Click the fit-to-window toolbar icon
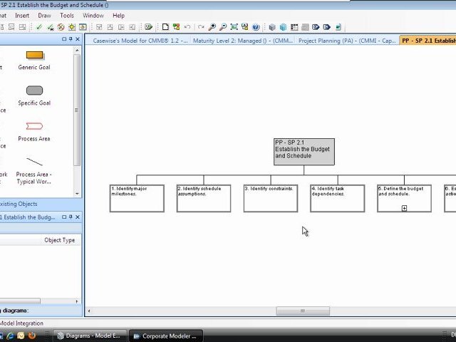 click(x=234, y=27)
